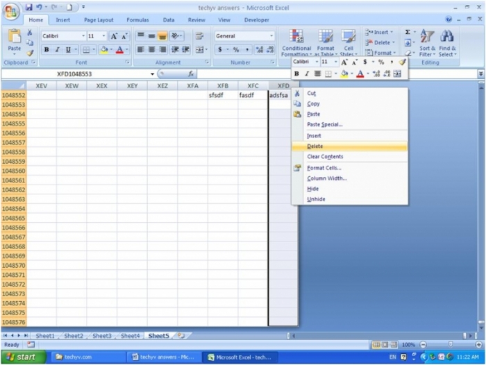Open Cell Styles gallery
486x365 pixels.
349,42
